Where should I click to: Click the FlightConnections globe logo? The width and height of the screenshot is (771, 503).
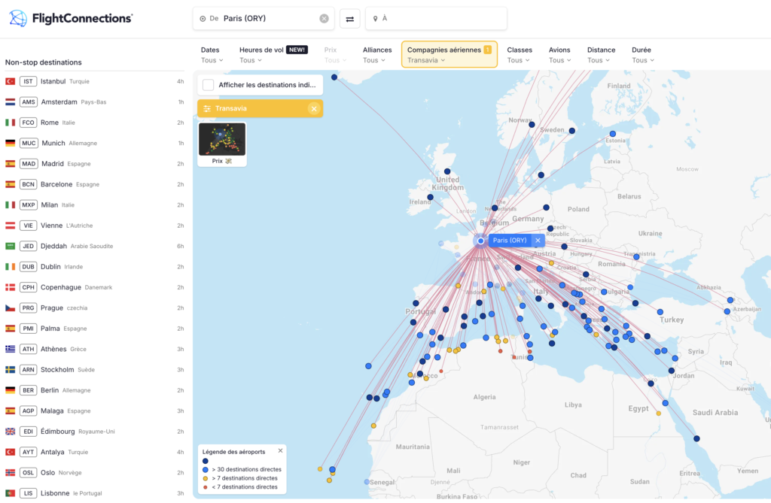[x=18, y=18]
